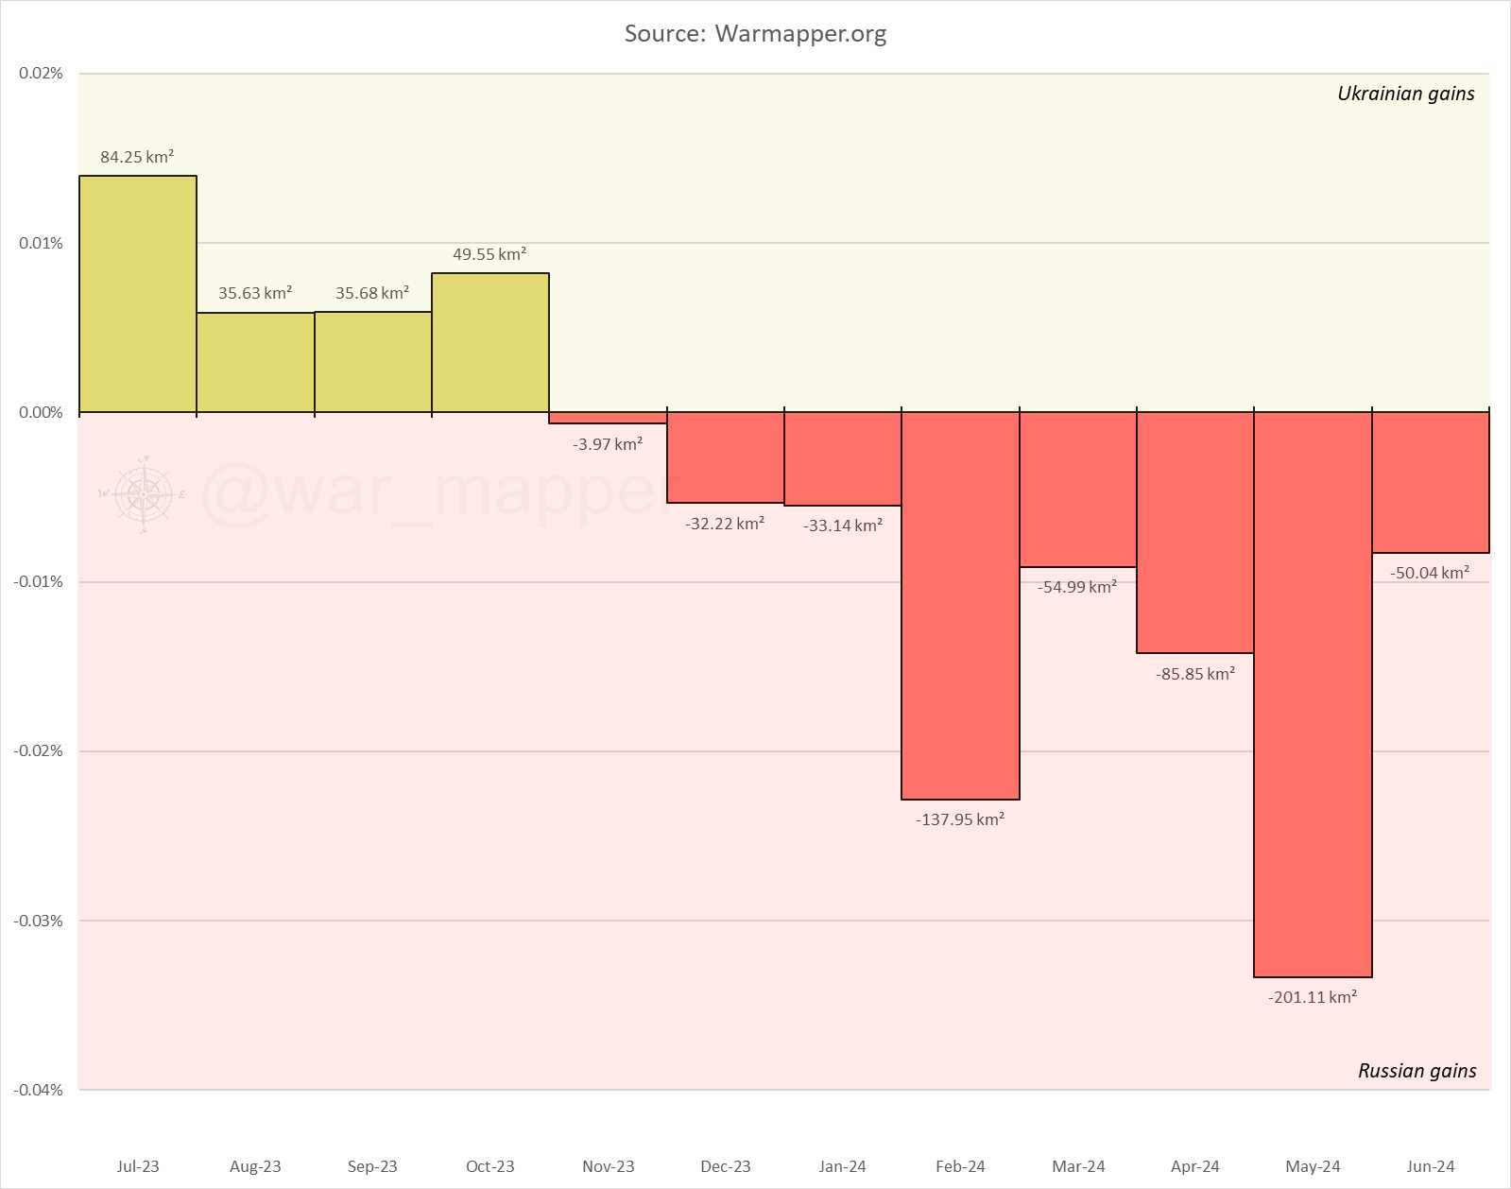This screenshot has width=1511, height=1189.
Task: Click the Aug-23 yellow bar
Action: (255, 362)
